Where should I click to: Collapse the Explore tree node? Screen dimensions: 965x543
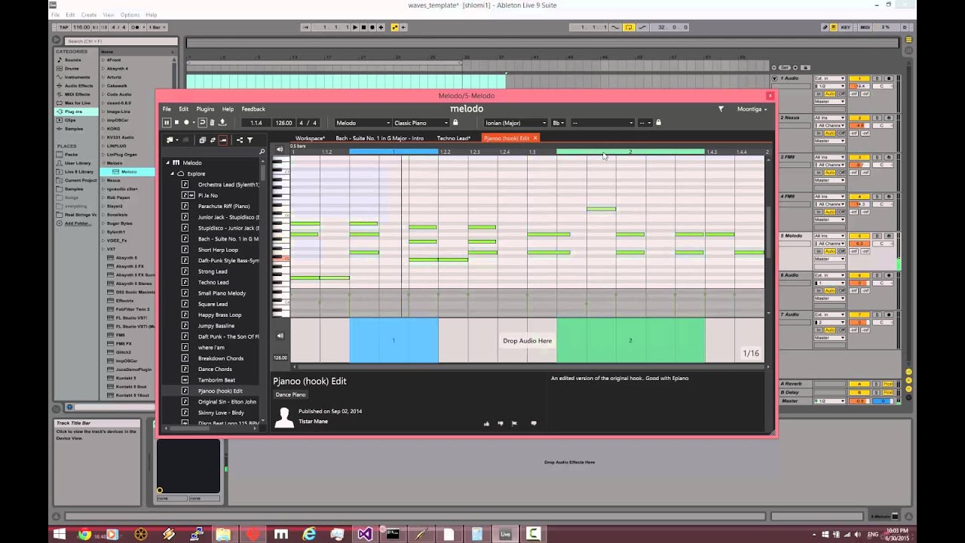[x=173, y=173]
